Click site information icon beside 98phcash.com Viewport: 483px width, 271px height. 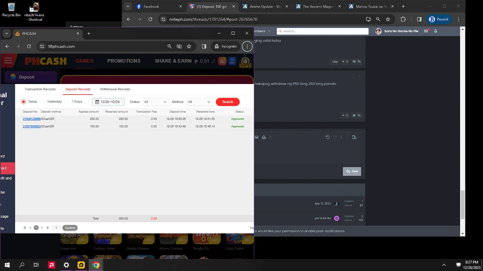pyautogui.click(x=42, y=46)
